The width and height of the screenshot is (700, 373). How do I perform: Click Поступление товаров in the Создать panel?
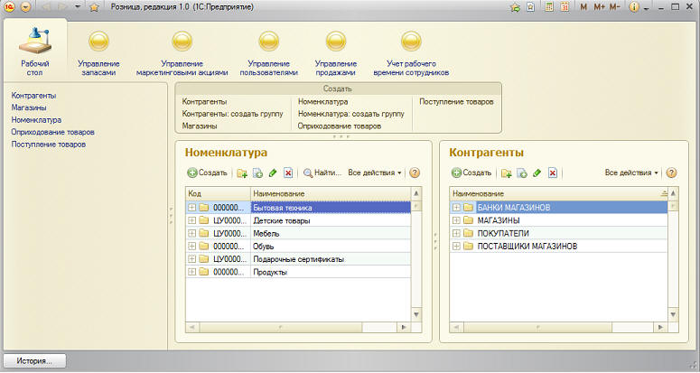[x=456, y=102]
